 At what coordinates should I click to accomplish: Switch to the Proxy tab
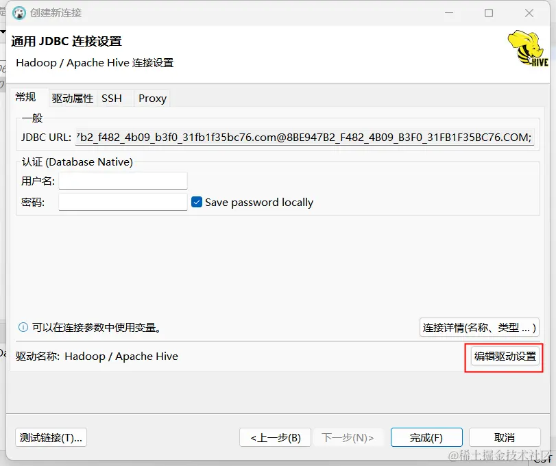click(152, 99)
